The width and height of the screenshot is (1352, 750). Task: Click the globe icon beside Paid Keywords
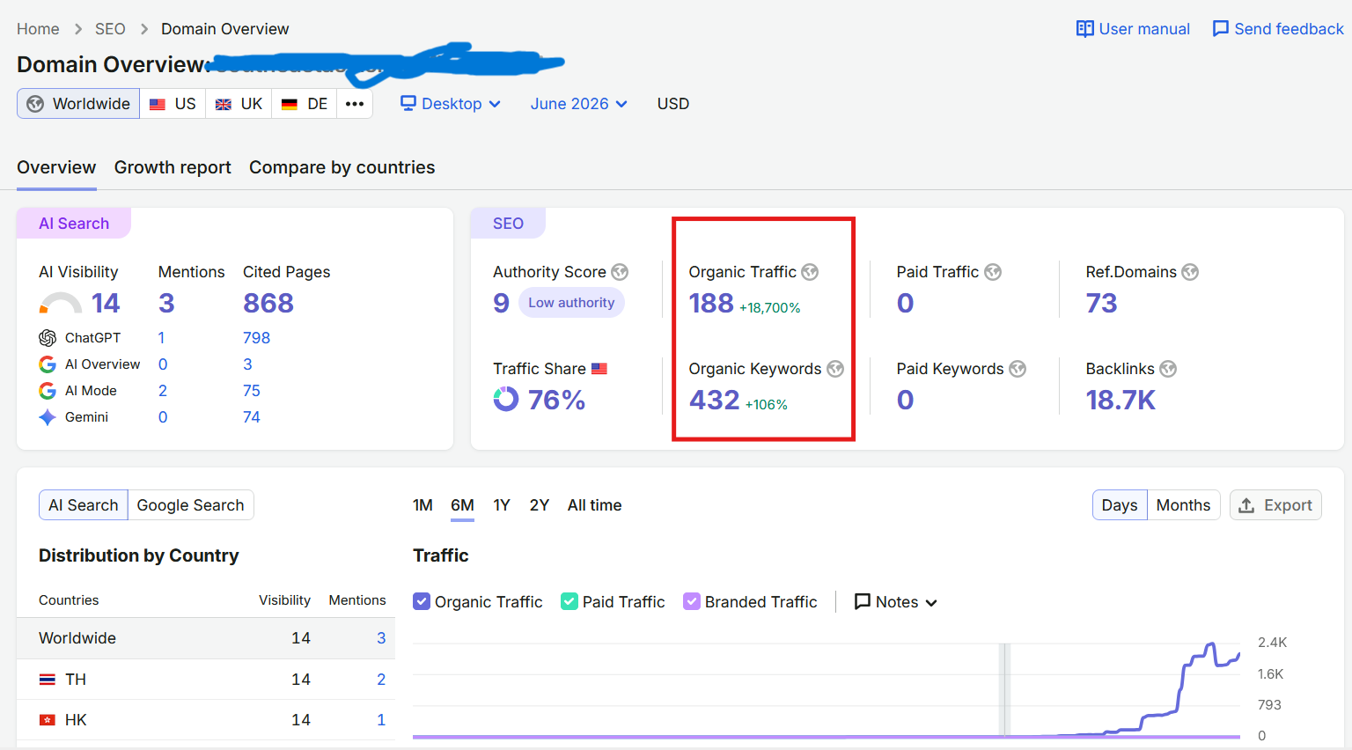pyautogui.click(x=1018, y=369)
